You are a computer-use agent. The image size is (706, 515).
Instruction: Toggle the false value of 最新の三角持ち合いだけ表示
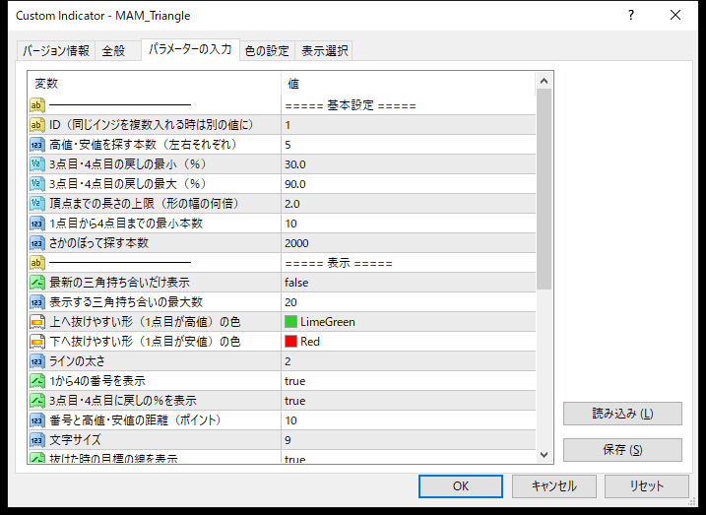click(409, 283)
